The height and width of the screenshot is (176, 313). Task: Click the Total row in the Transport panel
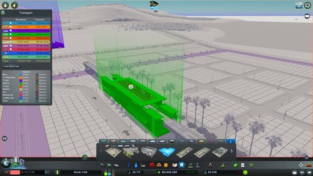(x=26, y=61)
